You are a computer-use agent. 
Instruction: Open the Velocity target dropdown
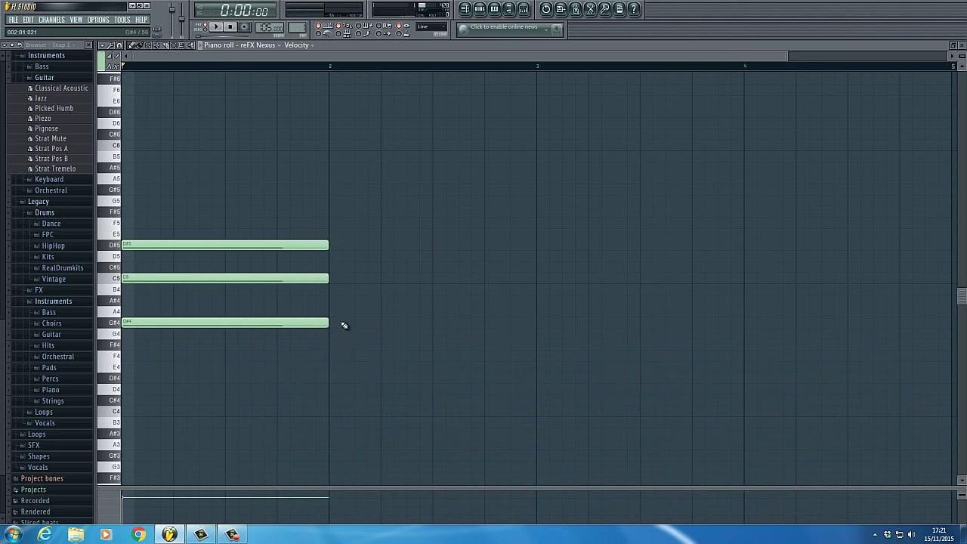(298, 45)
